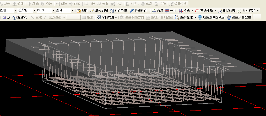Select the 拉伸 (Stretch) tool
The height and width of the screenshot is (116, 266).
pyautogui.click(x=160, y=4)
